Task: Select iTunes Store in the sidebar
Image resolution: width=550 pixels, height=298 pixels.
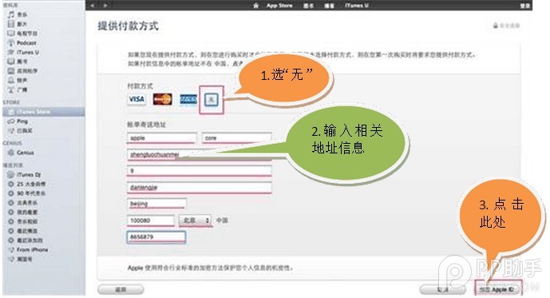Action: click(43, 112)
